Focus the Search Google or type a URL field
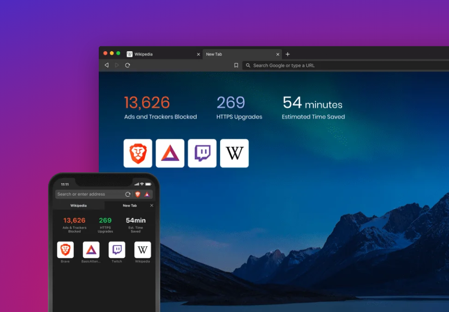 click(346, 66)
